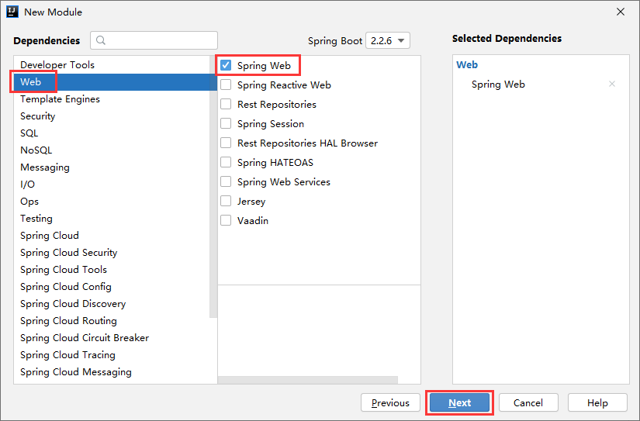The height and width of the screenshot is (421, 640).
Task: Close the New Module dialog
Action: [621, 12]
